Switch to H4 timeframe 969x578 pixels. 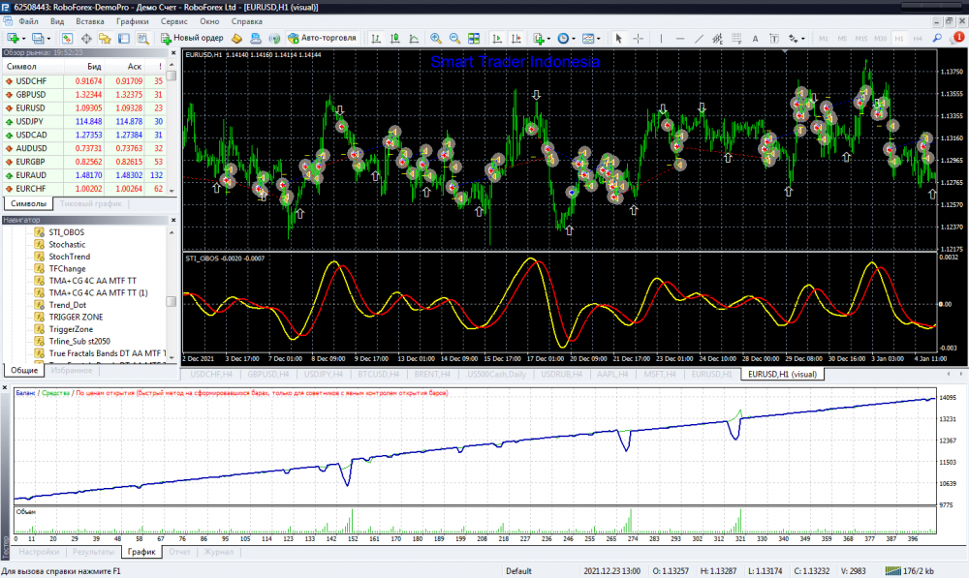pos(917,39)
